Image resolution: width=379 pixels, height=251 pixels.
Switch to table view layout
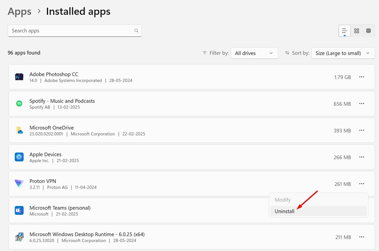(368, 31)
